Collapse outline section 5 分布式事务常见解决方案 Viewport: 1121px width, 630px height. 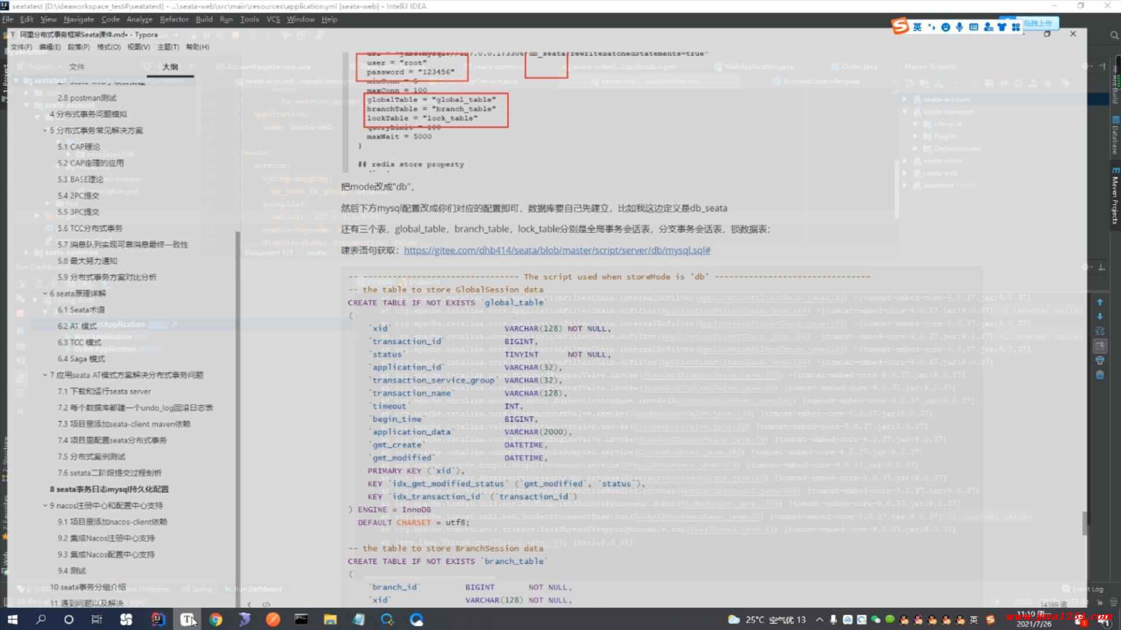tap(45, 130)
